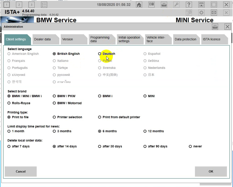The height and width of the screenshot is (187, 233).
Task: Open settings gear icon in ISTA header
Action: click(201, 13)
